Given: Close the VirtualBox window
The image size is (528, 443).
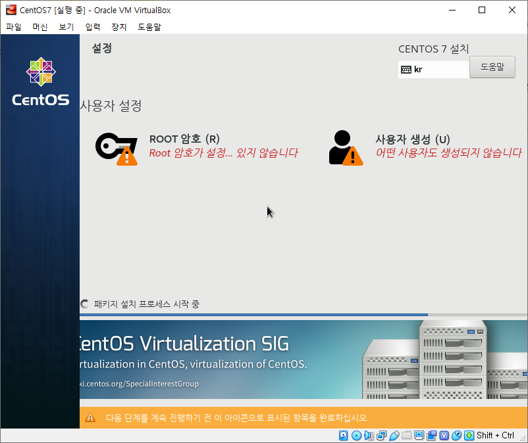Looking at the screenshot, I should pyautogui.click(x=512, y=10).
